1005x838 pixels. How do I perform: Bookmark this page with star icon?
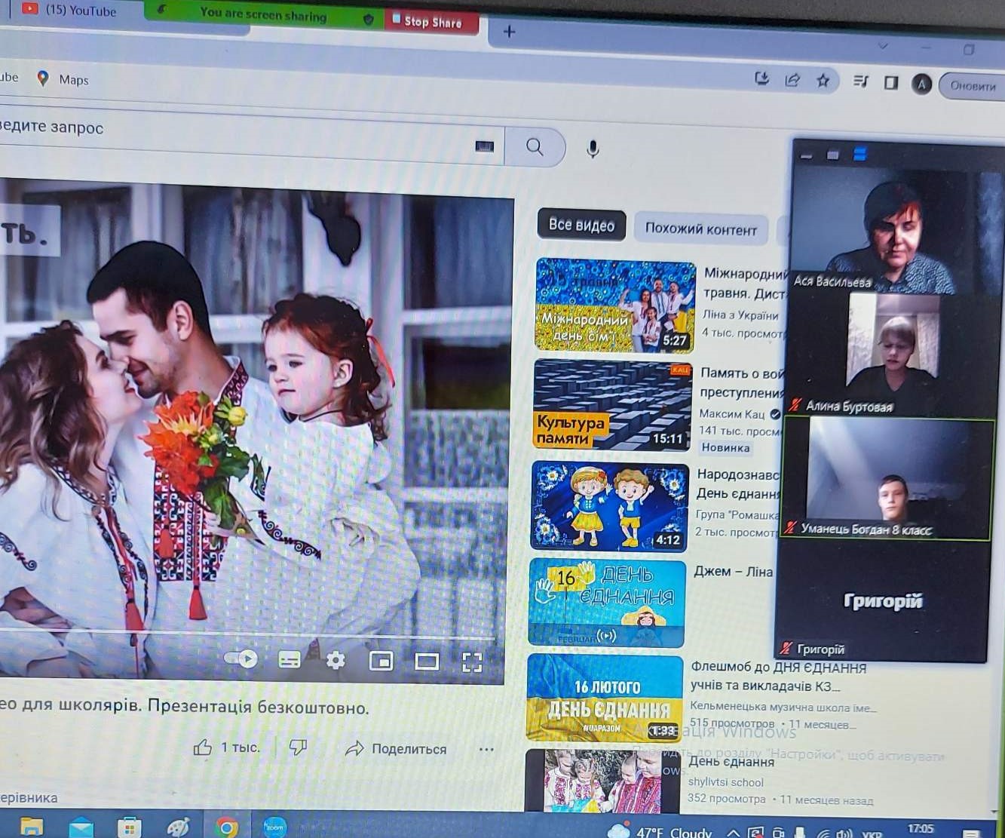tap(823, 81)
